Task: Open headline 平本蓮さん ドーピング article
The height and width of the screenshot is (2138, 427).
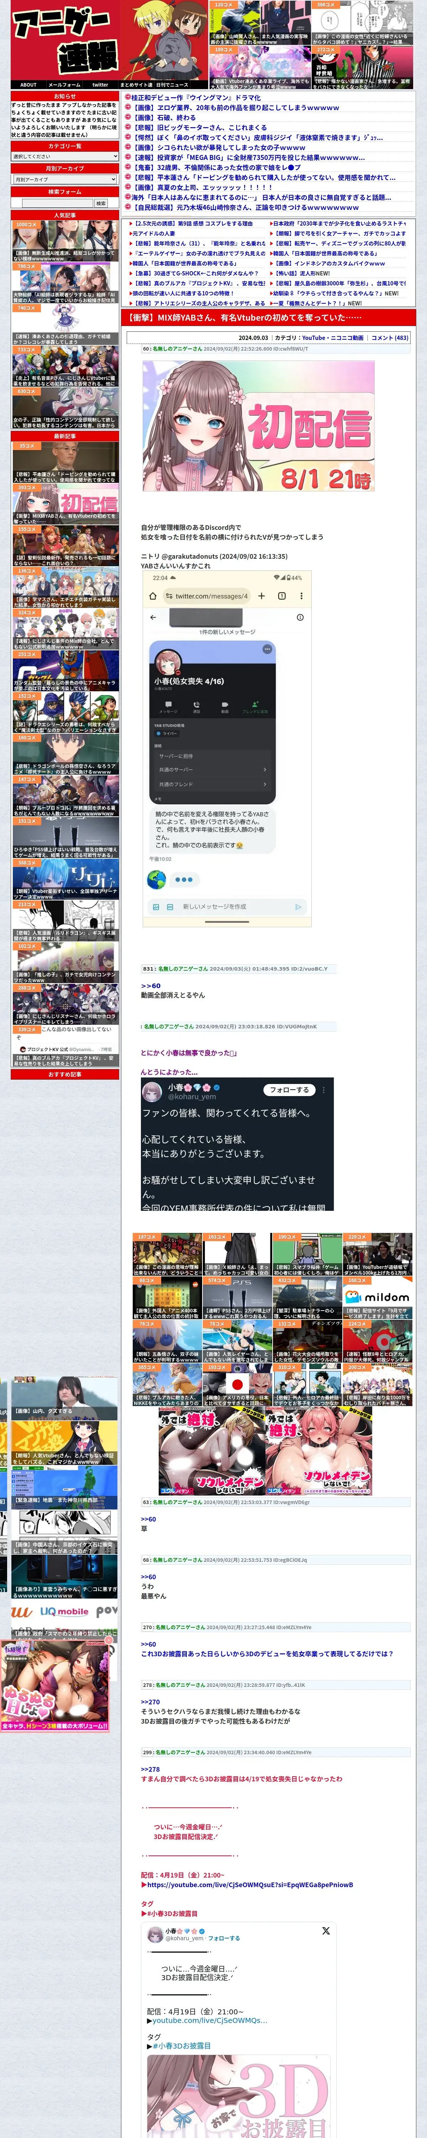Action: 264,177
